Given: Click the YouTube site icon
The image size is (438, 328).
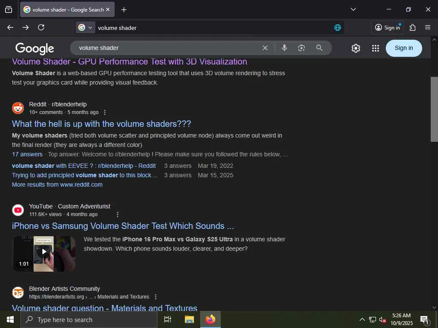Looking at the screenshot, I should [18, 210].
